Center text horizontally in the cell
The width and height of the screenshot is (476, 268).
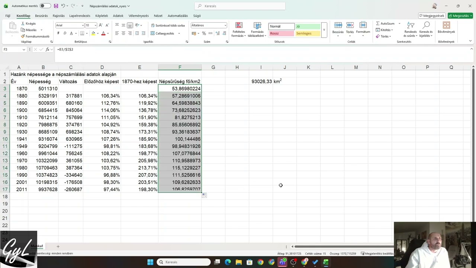[123, 33]
